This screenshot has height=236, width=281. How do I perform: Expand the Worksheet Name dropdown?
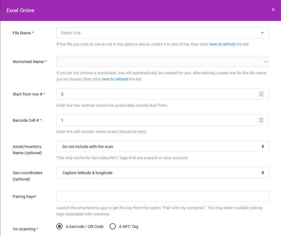[x=162, y=61]
